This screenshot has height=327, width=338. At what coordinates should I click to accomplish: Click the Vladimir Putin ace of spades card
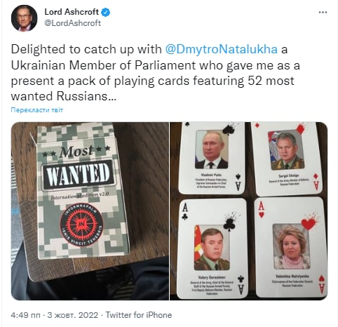212,157
